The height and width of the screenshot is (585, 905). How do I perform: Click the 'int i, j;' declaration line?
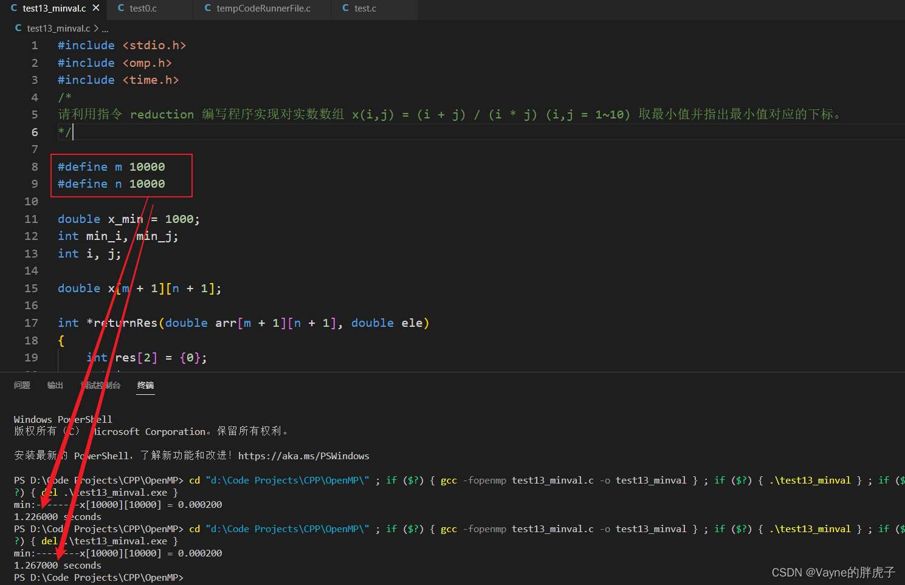point(89,254)
